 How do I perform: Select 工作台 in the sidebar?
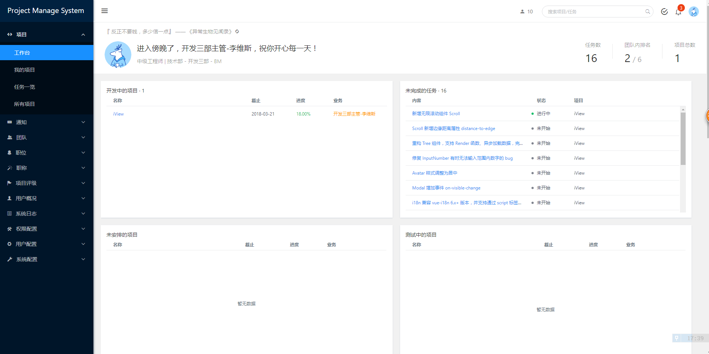point(47,53)
